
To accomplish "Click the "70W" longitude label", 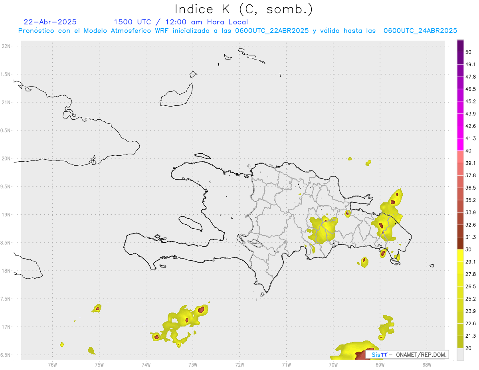I will [x=333, y=364].
